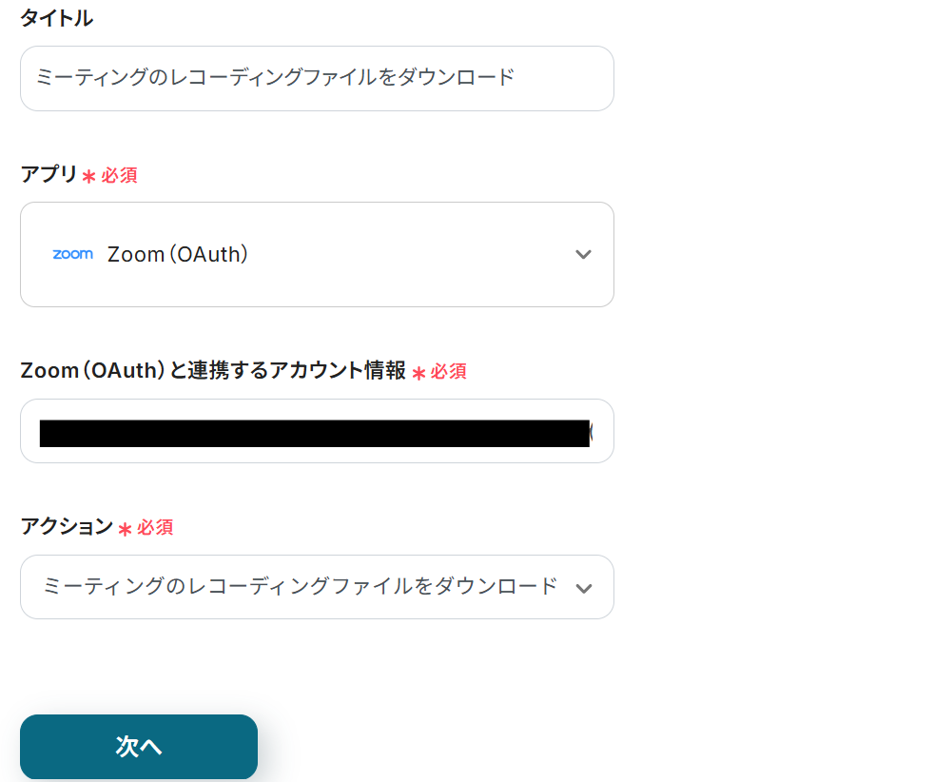This screenshot has width=934, height=782.
Task: Click the Zoom logo icon
Action: tap(72, 254)
